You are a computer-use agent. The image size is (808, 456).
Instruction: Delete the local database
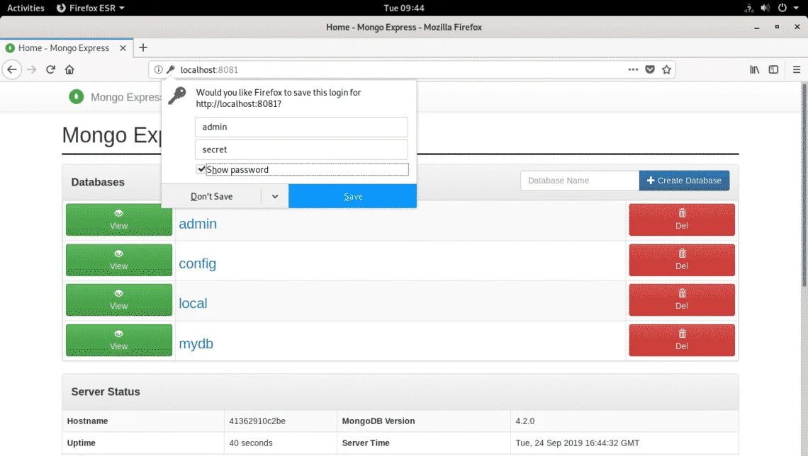pos(682,300)
